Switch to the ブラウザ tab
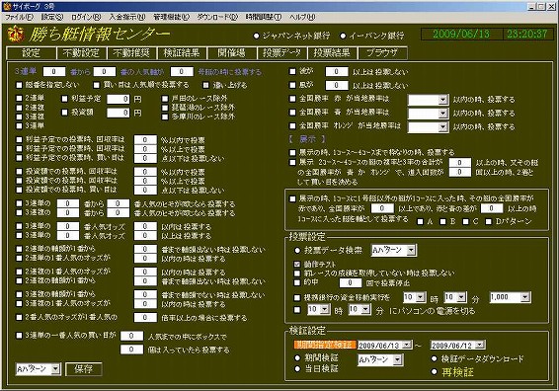The width and height of the screenshot is (559, 391). (382, 53)
